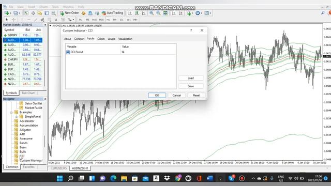Open MetaEditor with the yellow diamond icon
This screenshot has height=186, width=331.
point(83,13)
